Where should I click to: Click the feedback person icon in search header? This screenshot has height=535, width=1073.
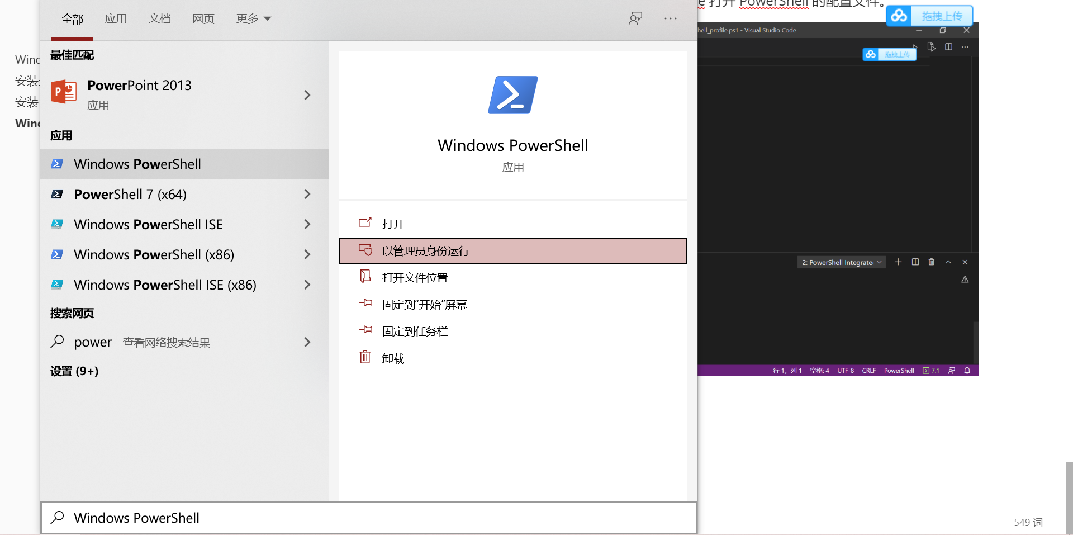635,18
